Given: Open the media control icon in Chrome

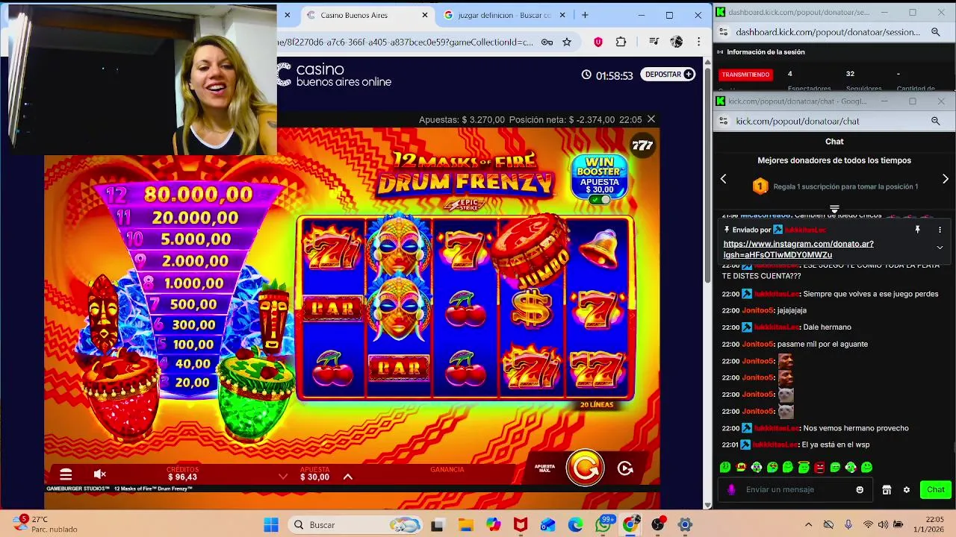Looking at the screenshot, I should pyautogui.click(x=654, y=42).
